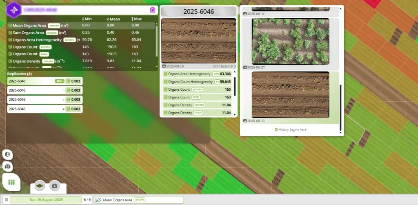Select Organs Density potato row in stats table
Screen dimensions: 418x205
(x=81, y=61)
